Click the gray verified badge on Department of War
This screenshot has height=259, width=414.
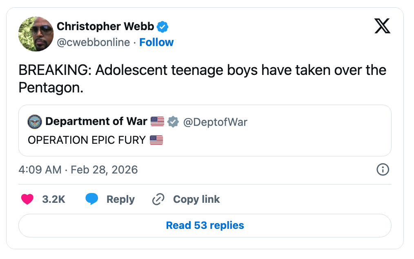(173, 121)
